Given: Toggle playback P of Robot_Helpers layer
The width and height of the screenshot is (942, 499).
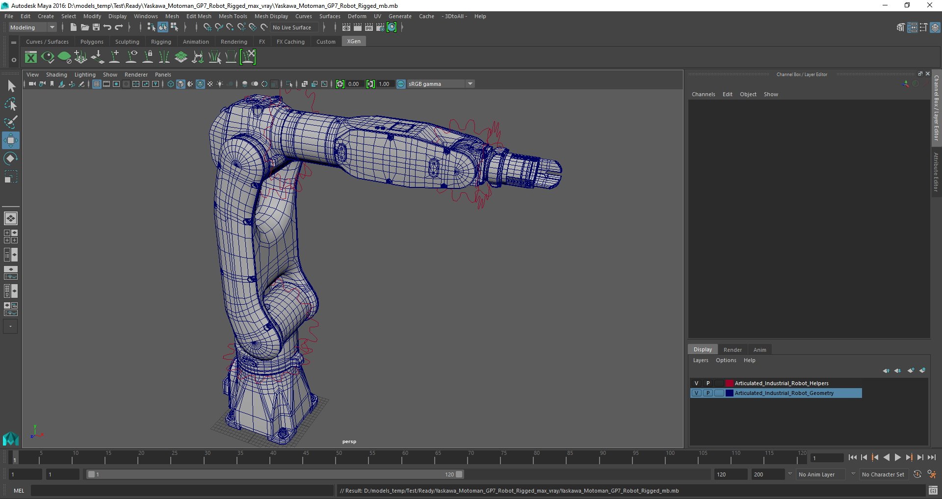Looking at the screenshot, I should click(x=708, y=383).
